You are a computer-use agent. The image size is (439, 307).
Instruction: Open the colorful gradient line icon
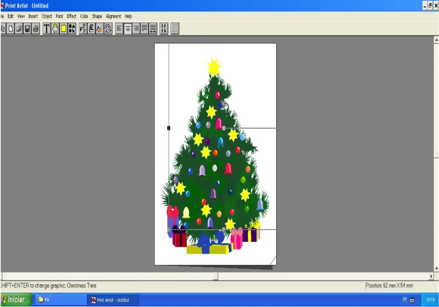coord(100,28)
